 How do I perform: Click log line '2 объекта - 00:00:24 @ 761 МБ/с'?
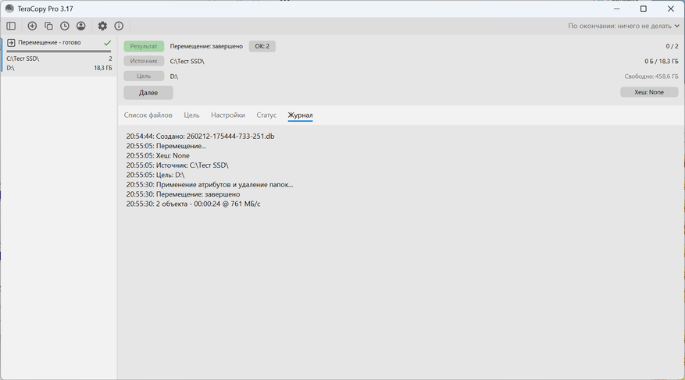click(x=193, y=204)
